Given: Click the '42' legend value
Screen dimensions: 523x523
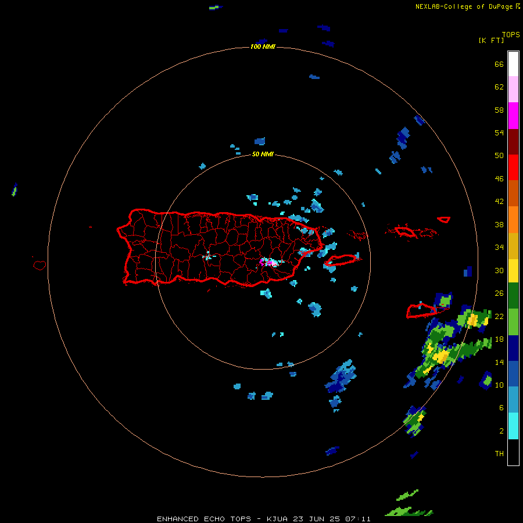Looking at the screenshot, I should click(499, 202).
